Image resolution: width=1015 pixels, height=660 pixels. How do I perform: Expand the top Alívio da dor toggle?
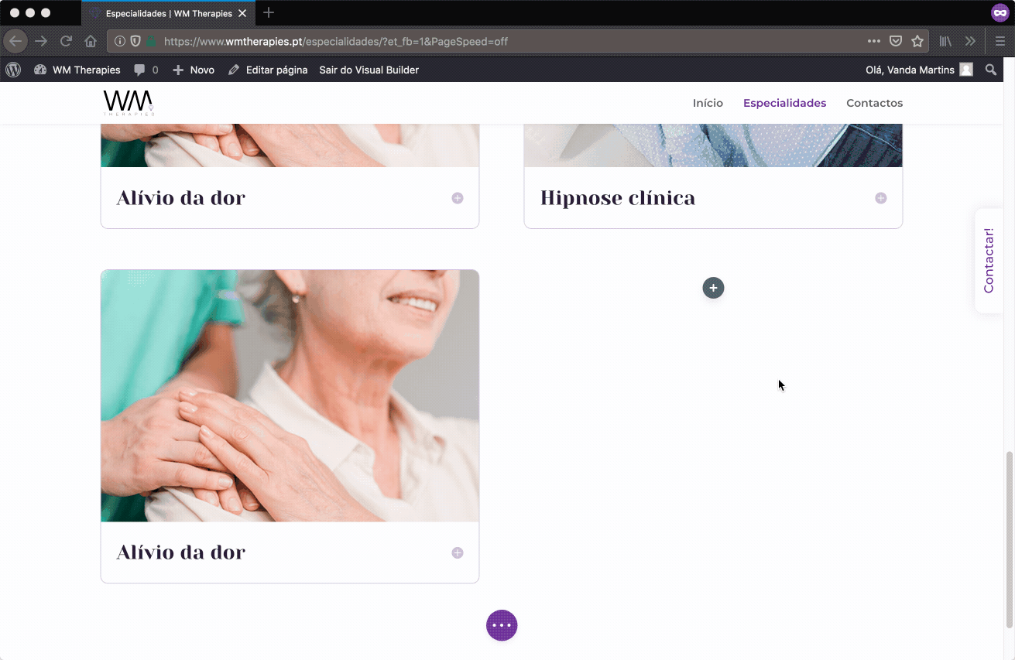[458, 198]
